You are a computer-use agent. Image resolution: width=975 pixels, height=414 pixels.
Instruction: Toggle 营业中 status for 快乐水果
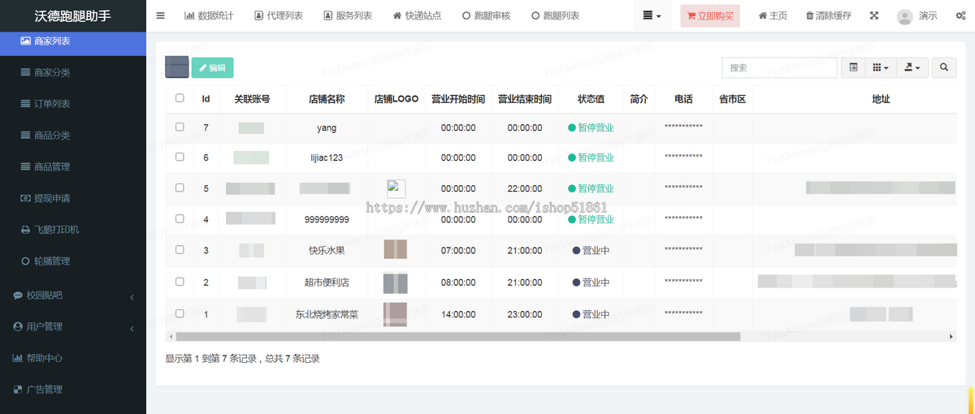coord(591,250)
